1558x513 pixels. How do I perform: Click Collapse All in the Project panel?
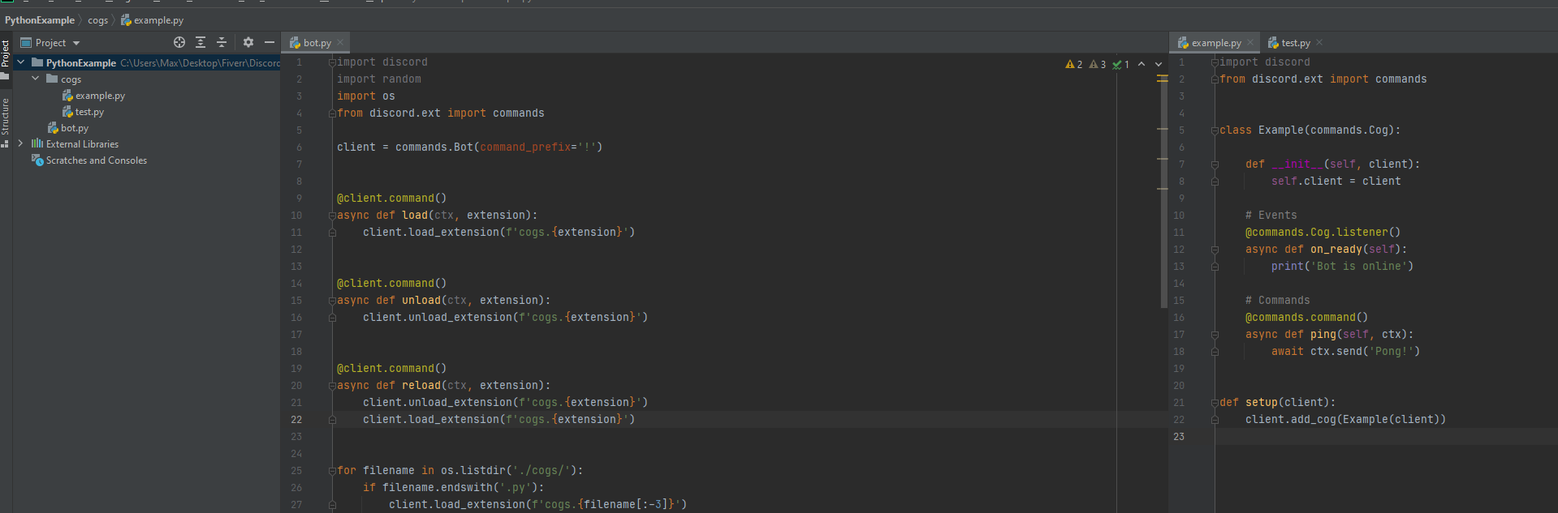tap(222, 42)
